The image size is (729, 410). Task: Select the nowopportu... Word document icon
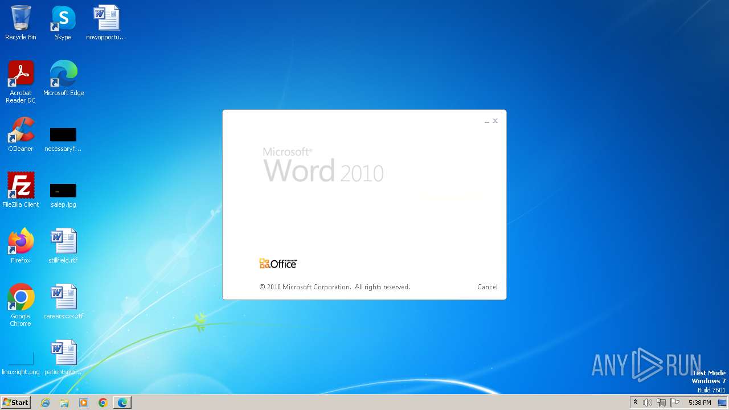pos(106,23)
